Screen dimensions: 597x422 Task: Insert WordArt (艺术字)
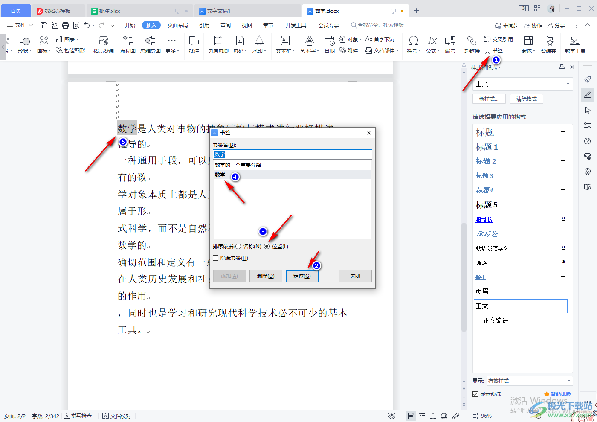pyautogui.click(x=310, y=45)
